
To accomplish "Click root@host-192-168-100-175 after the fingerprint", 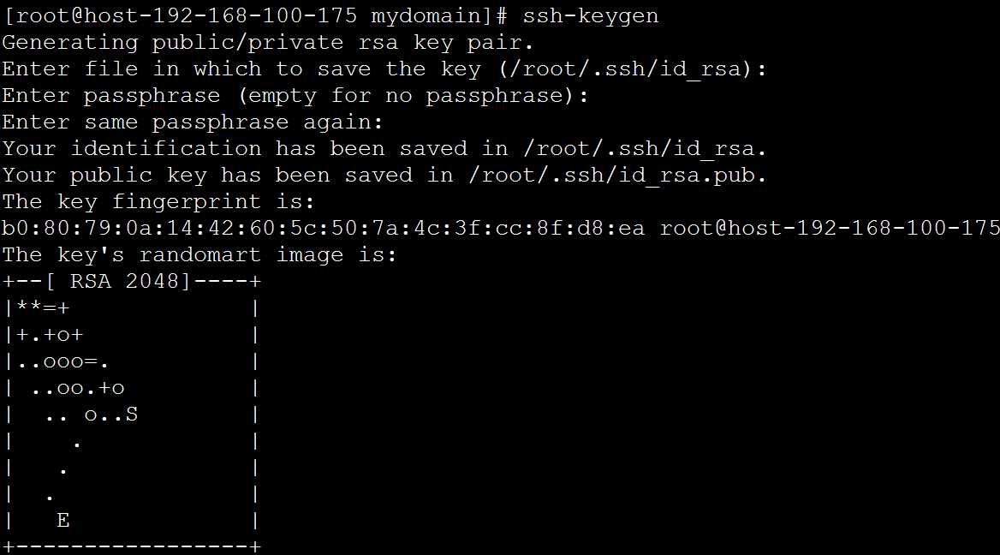I will click(829, 229).
